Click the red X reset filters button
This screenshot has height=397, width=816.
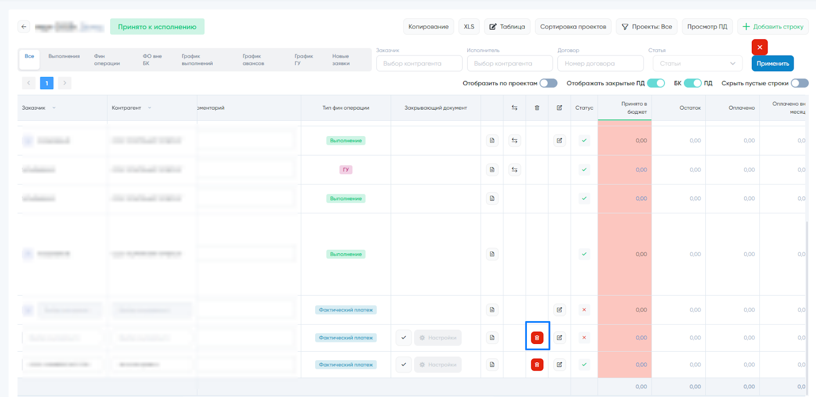click(x=759, y=47)
